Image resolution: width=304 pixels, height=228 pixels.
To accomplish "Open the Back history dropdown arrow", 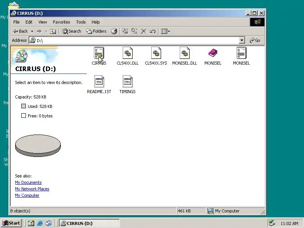I will (x=32, y=31).
